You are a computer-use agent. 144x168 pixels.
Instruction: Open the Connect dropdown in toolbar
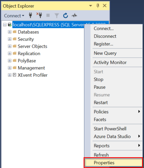[14, 16]
